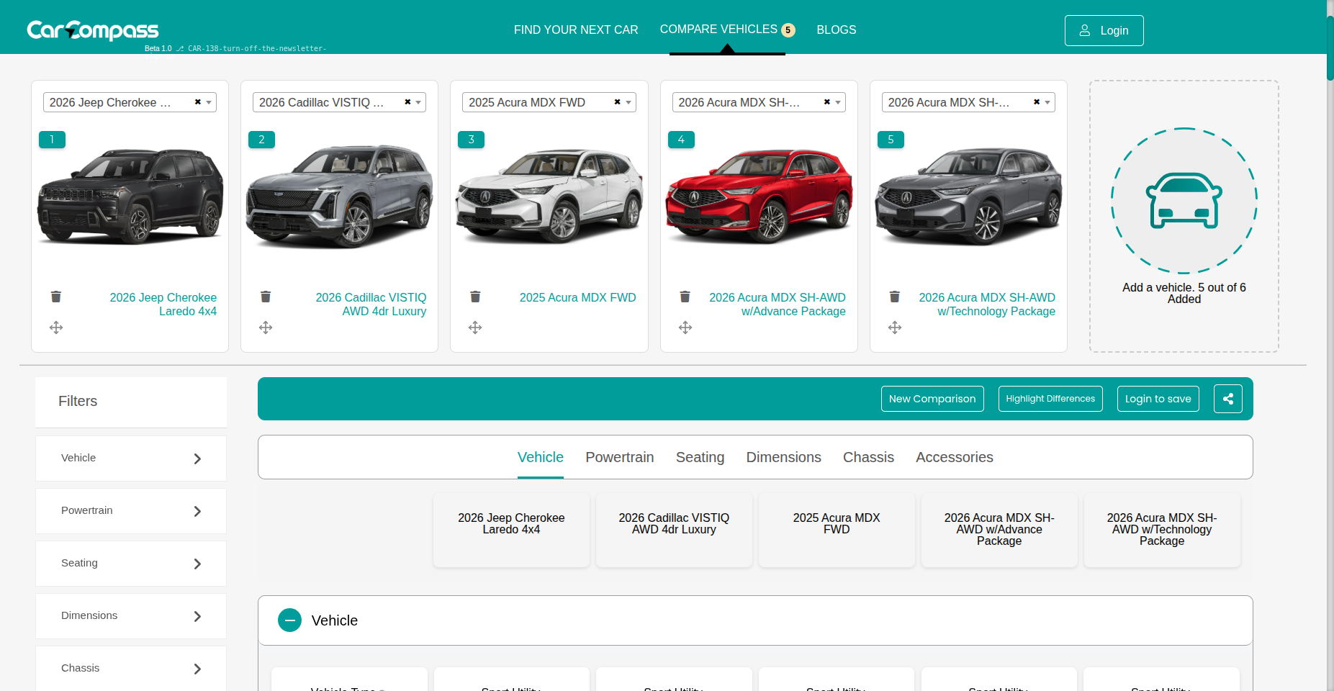Grab the move icon under the Jeep Cherokee card
Viewport: 1334px width, 691px height.
pos(55,328)
